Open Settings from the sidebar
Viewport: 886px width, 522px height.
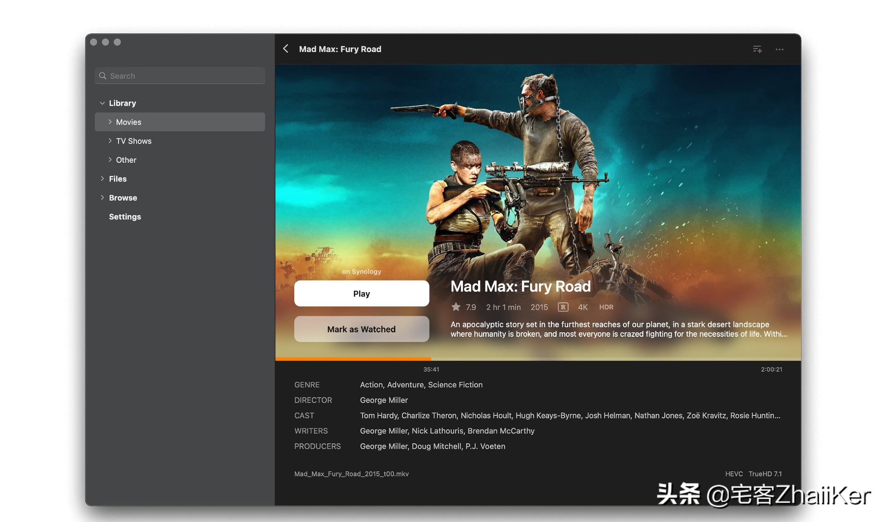tap(125, 217)
